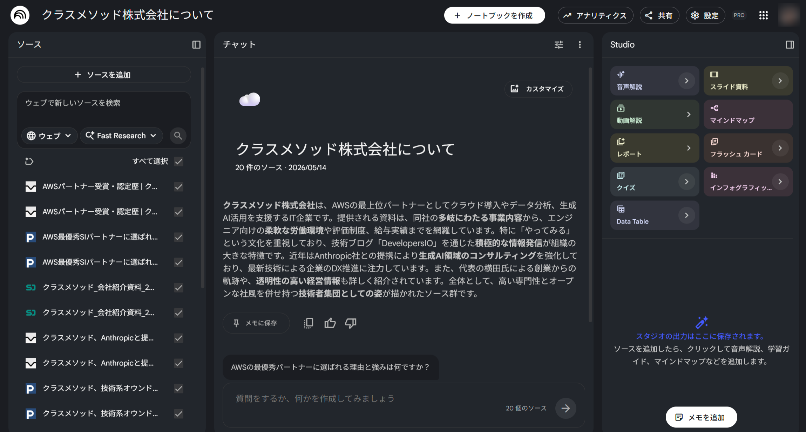
Task: Send the chat message arrow
Action: [x=565, y=408]
